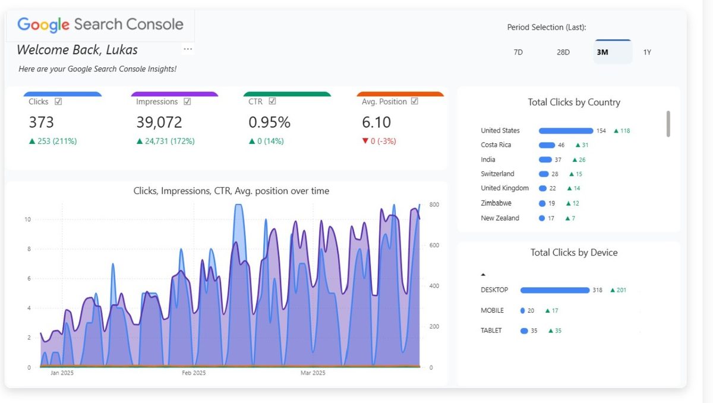Click the chart title over time
Screen dimensions: 713x403
click(x=231, y=191)
